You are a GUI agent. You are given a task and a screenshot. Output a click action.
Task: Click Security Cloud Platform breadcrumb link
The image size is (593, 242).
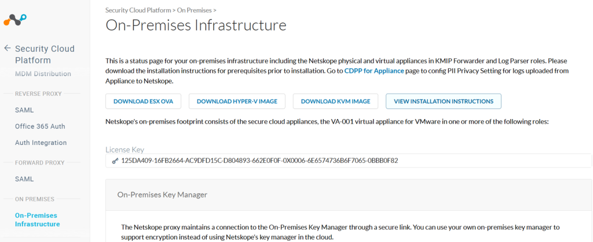coord(138,10)
